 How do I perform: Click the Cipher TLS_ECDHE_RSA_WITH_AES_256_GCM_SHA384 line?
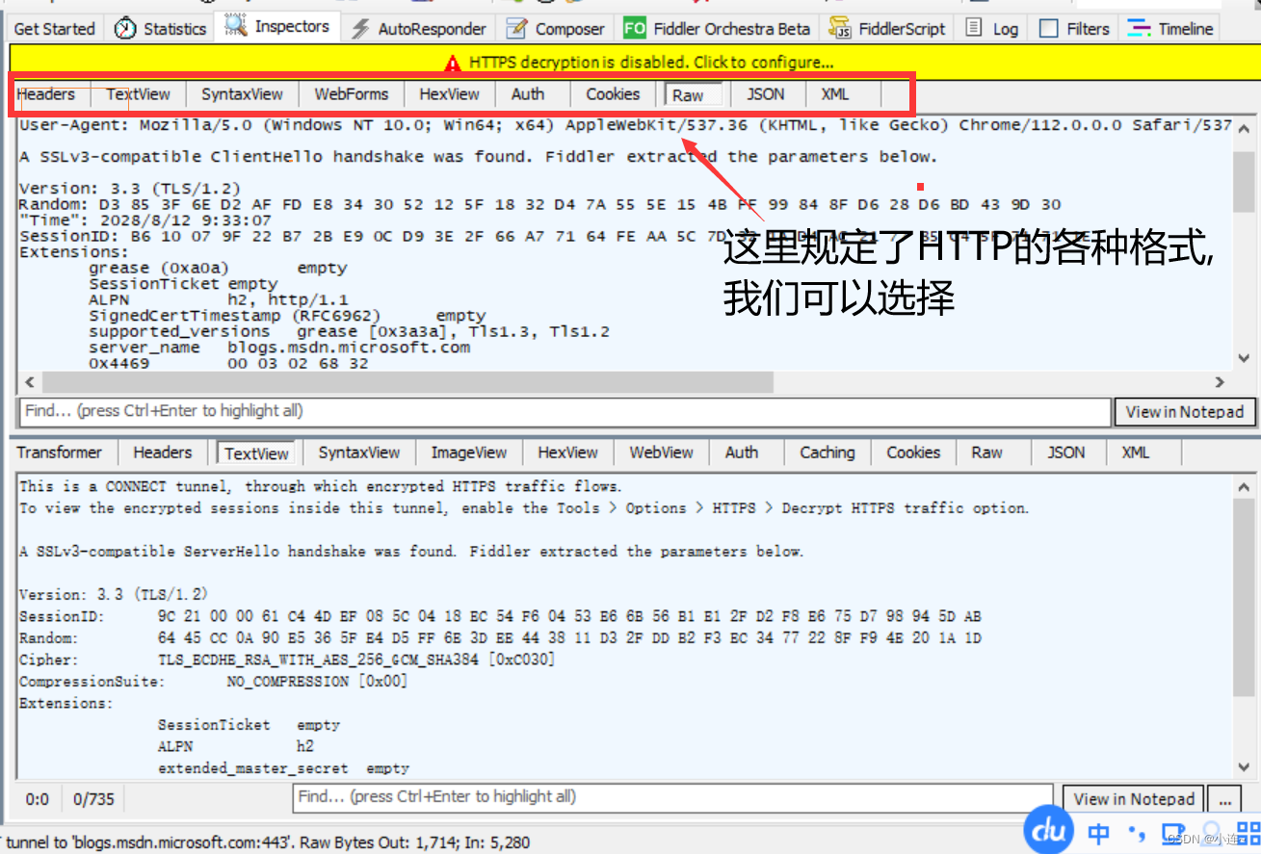pyautogui.click(x=287, y=660)
